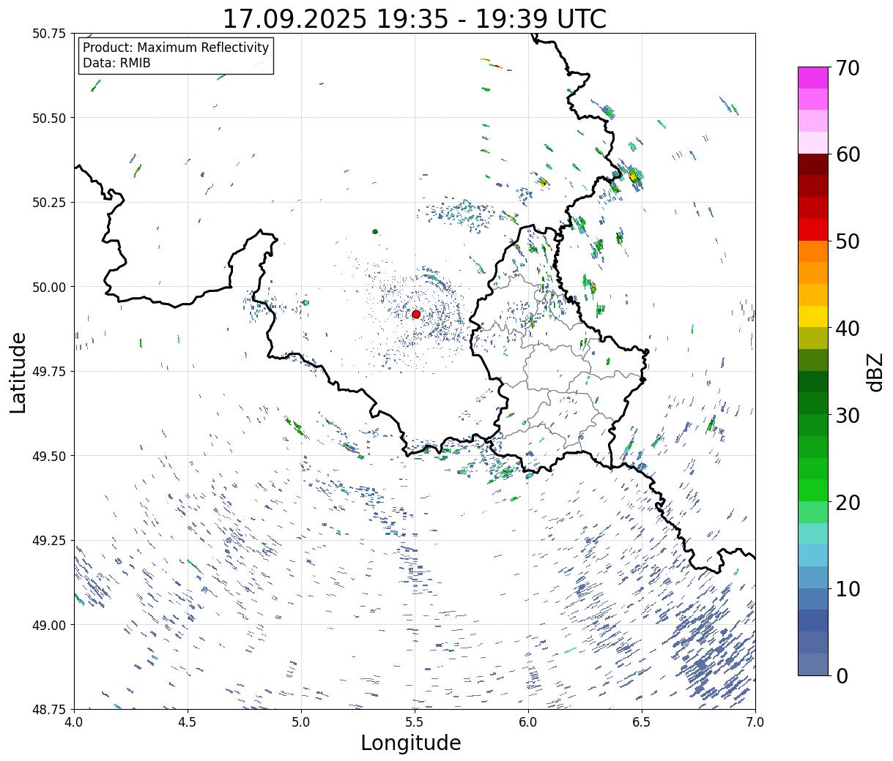Click the longitude tick label 5.0
Image resolution: width=893 pixels, height=761 pixels.
click(301, 721)
